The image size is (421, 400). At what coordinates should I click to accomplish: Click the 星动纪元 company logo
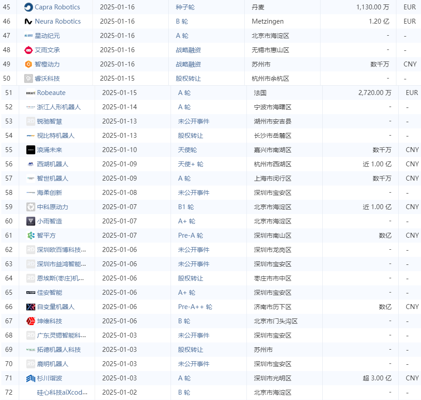[29, 36]
